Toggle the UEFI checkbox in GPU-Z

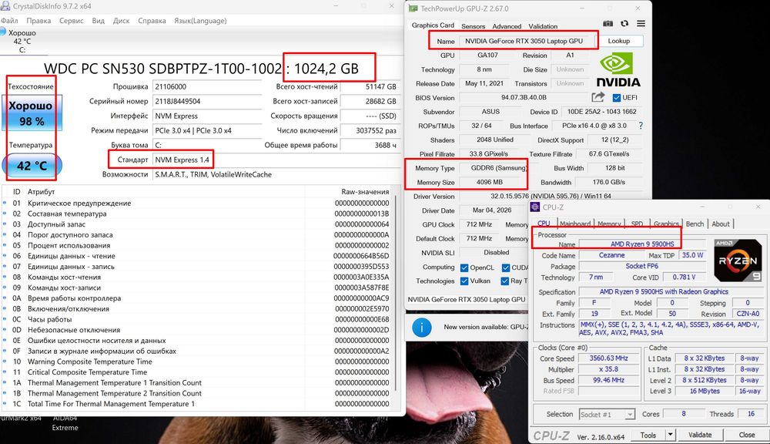coord(617,97)
